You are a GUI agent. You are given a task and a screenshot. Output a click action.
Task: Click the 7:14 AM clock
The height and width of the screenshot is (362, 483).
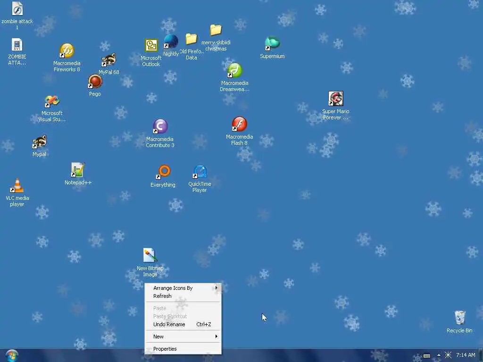click(466, 355)
